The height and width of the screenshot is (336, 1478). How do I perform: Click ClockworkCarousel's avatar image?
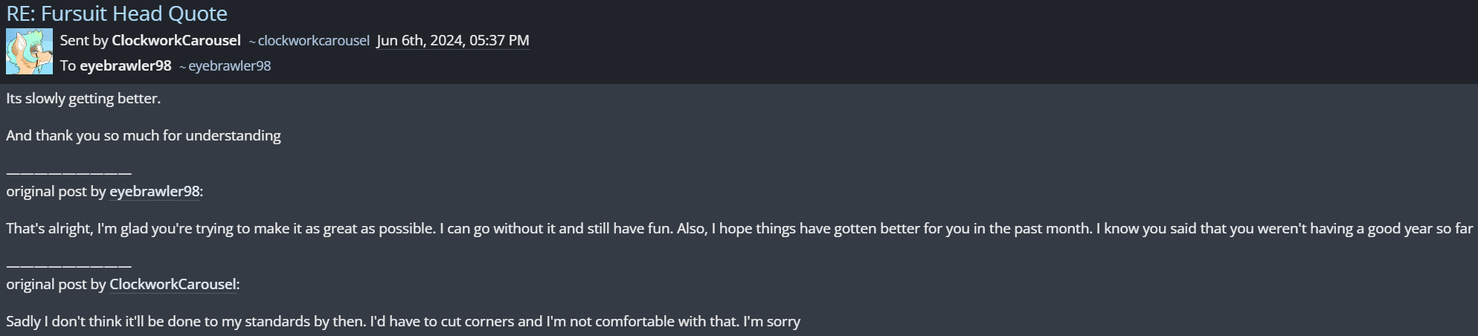[x=29, y=51]
